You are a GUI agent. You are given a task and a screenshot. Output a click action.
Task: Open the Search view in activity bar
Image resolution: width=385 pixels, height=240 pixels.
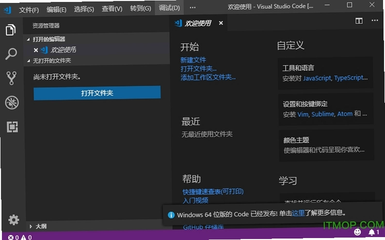tap(11, 54)
